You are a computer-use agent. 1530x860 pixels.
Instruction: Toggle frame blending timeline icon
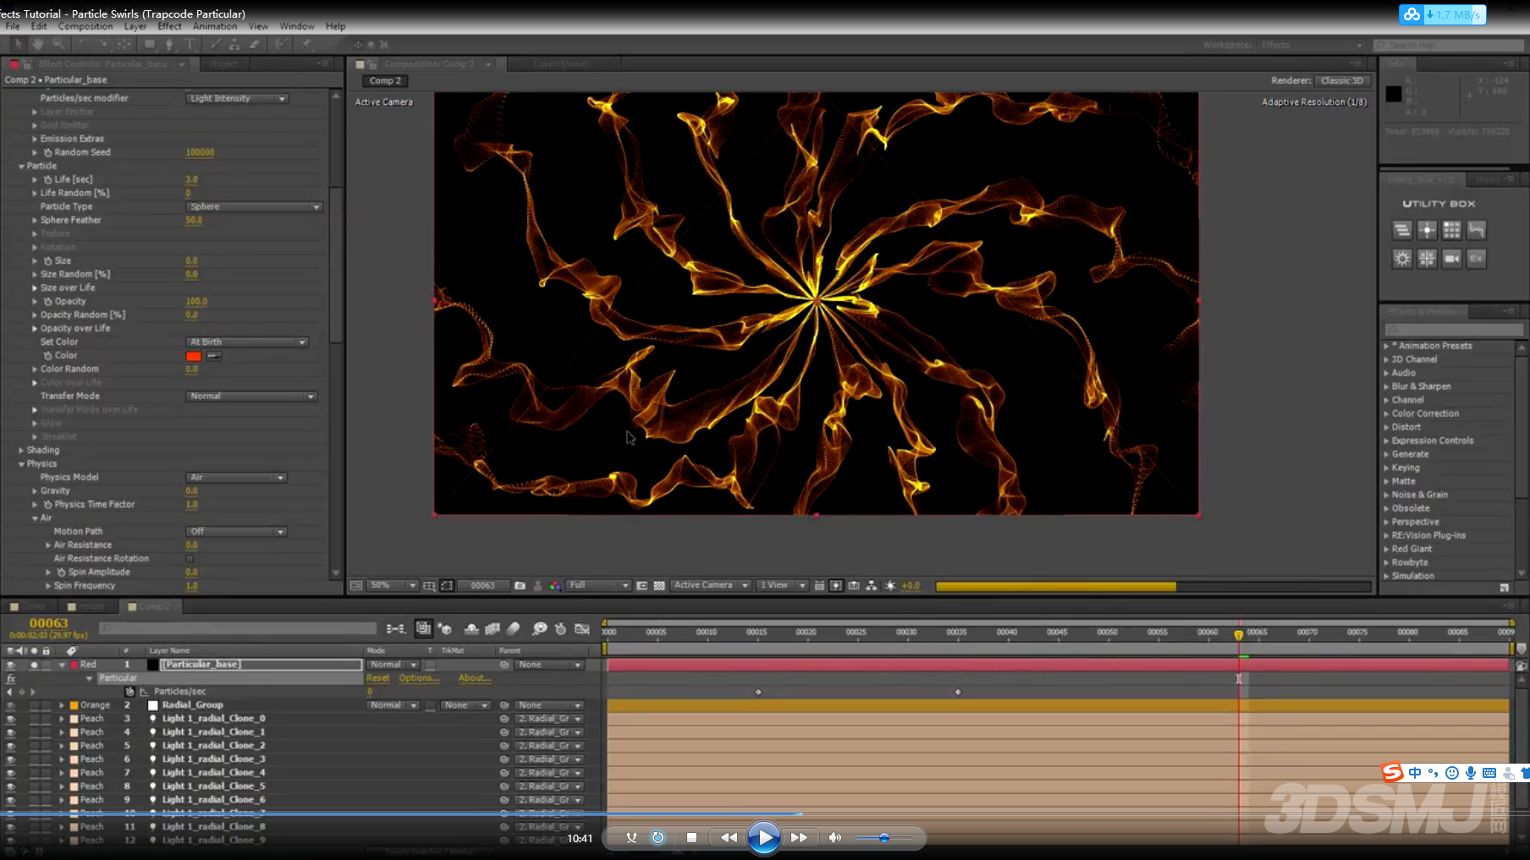coord(493,628)
